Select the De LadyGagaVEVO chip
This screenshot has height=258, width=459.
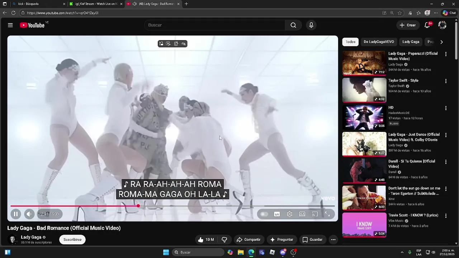coord(379,42)
